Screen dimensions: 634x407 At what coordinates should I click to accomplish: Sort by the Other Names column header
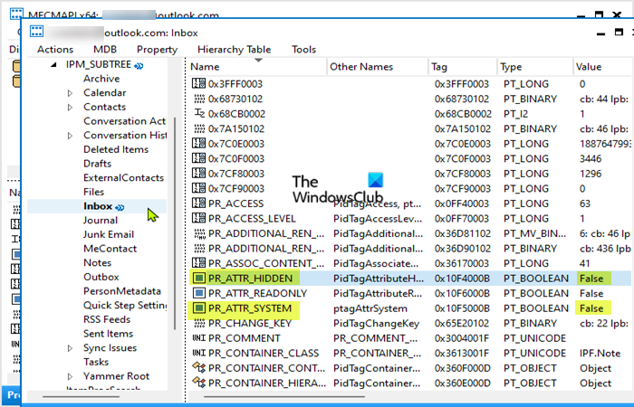point(378,67)
